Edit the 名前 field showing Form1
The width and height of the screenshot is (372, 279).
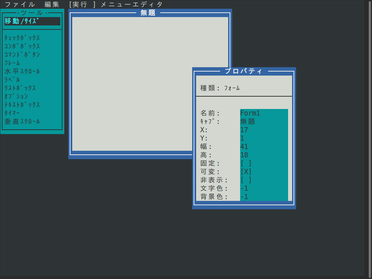(x=264, y=113)
